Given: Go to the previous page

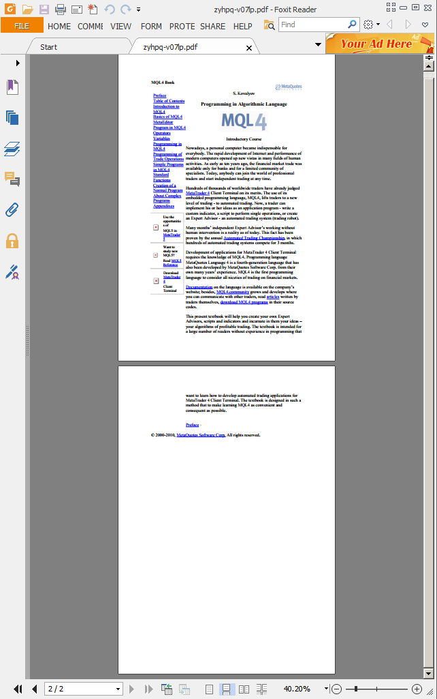Looking at the screenshot, I should pyautogui.click(x=34, y=689).
